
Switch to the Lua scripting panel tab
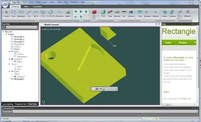[8, 104]
